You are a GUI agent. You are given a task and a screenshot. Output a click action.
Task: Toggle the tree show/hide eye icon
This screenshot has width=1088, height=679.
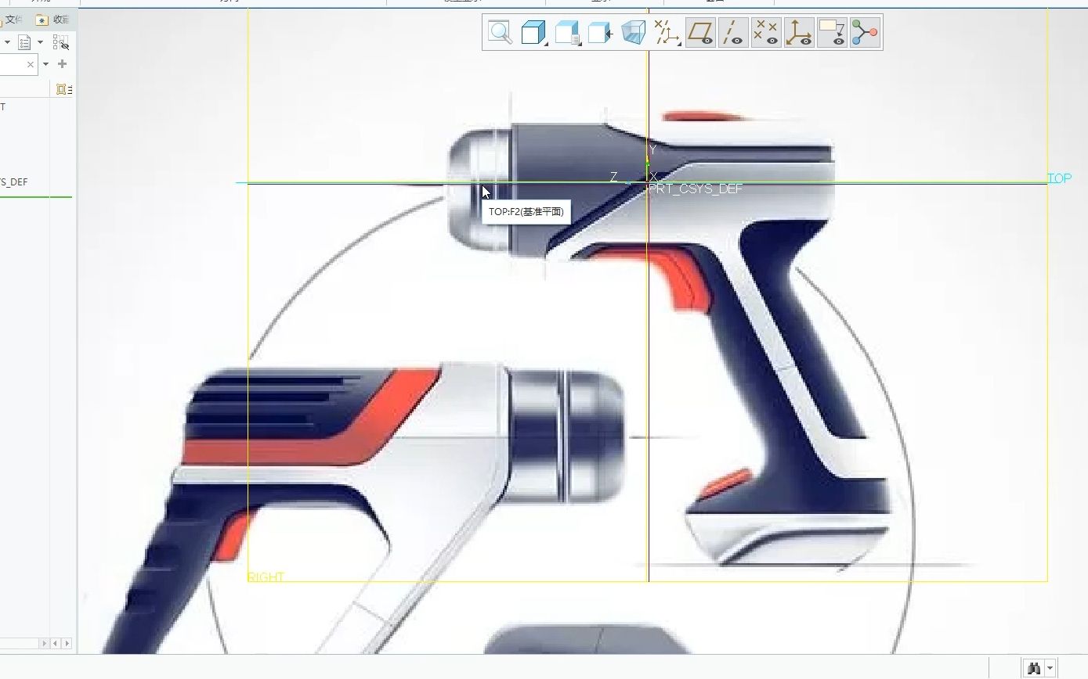61,42
